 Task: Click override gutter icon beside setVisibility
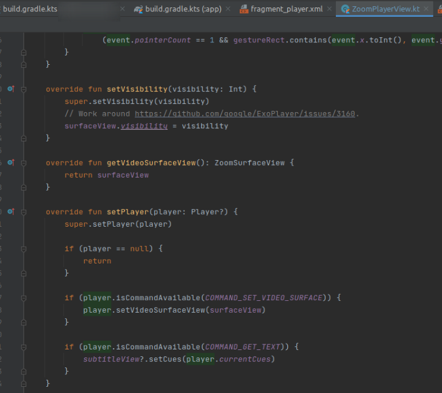click(11, 89)
